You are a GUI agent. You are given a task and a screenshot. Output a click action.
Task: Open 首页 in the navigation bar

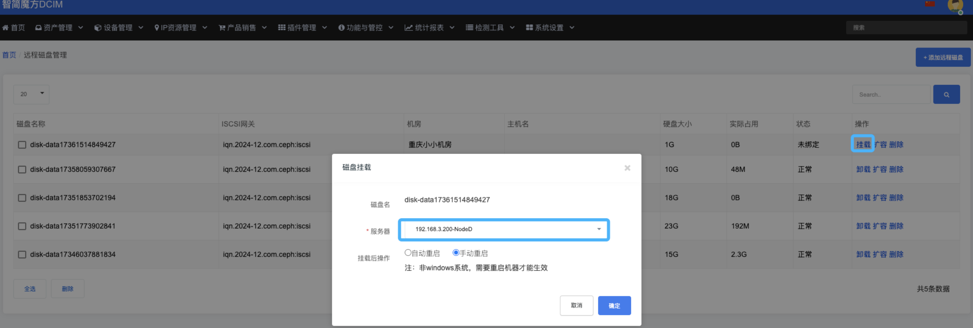tap(14, 28)
